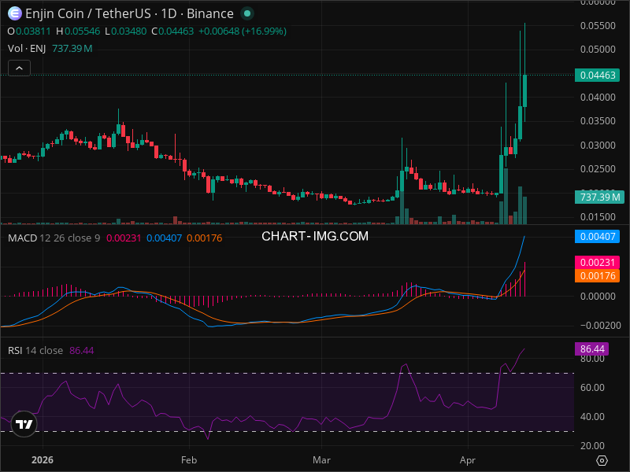Click the Feb label on time axis

[x=189, y=460]
